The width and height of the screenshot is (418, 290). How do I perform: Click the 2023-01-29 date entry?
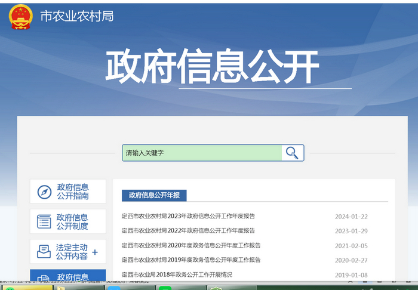point(351,231)
